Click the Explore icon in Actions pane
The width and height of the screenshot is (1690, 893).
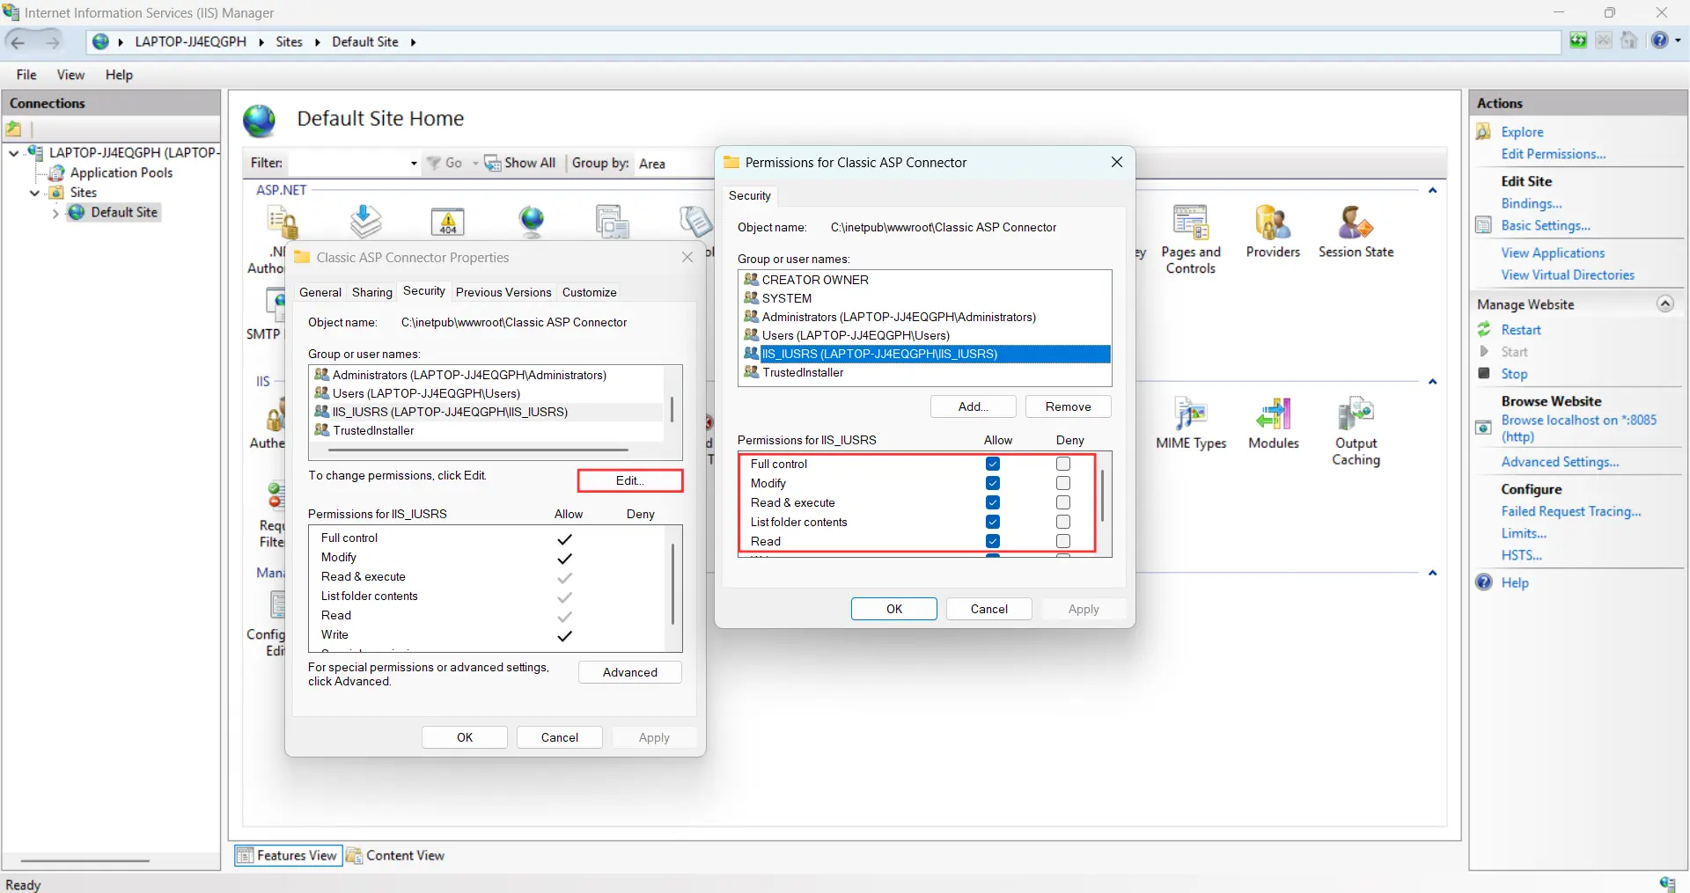click(x=1484, y=131)
